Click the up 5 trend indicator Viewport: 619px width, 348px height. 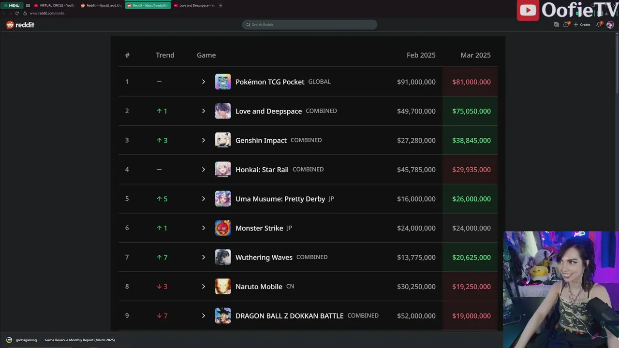(162, 199)
